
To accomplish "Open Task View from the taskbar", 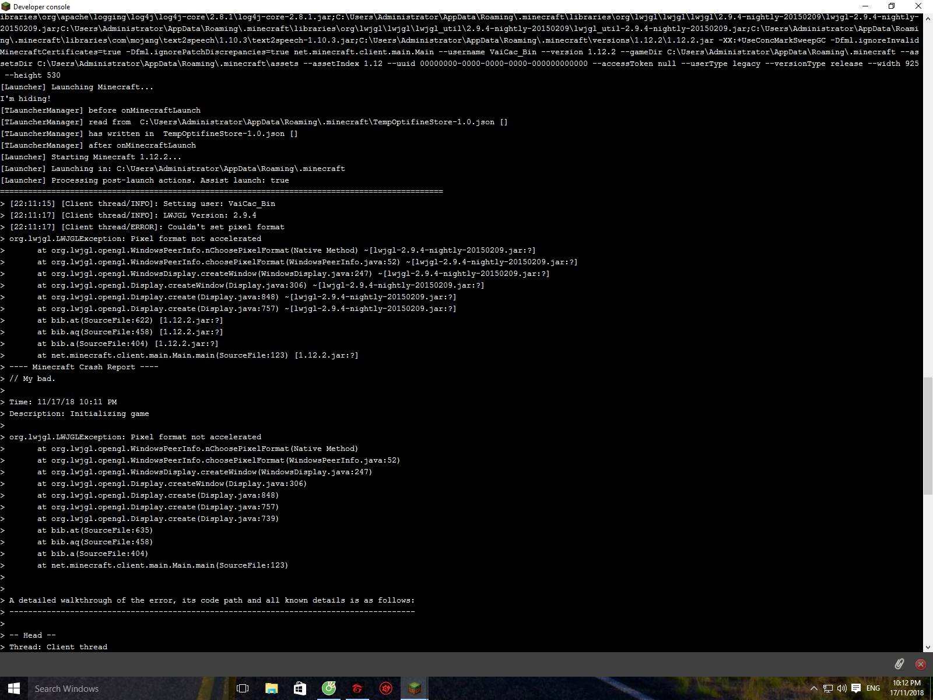I will point(243,688).
